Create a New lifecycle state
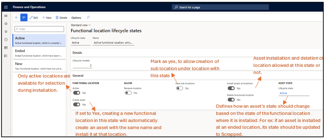Screen dimensions: 327x138 pos(47,18)
